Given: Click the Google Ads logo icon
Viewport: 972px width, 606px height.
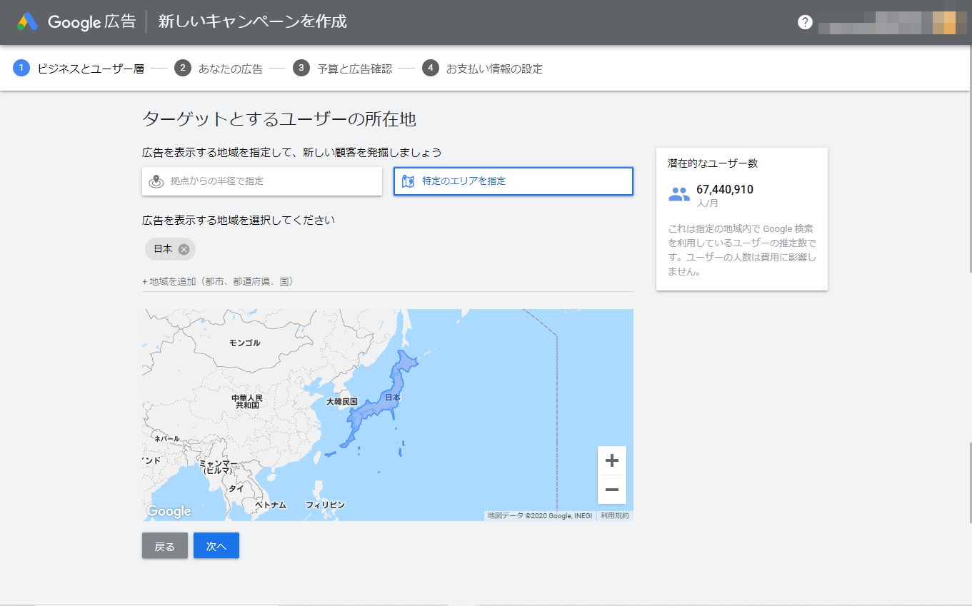Looking at the screenshot, I should [x=28, y=21].
